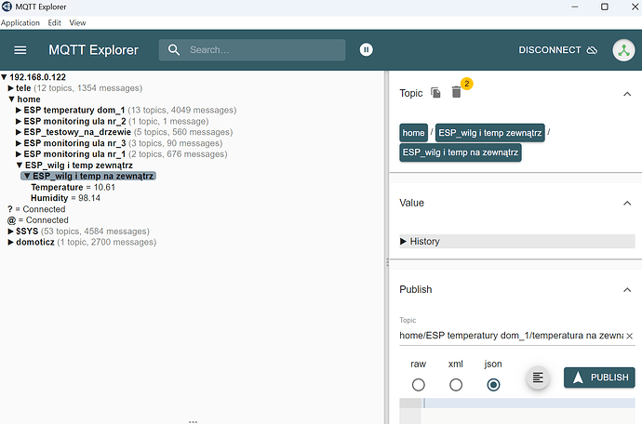Image resolution: width=642 pixels, height=424 pixels.
Task: Click the vertical panel splitter handle
Action: point(387,262)
